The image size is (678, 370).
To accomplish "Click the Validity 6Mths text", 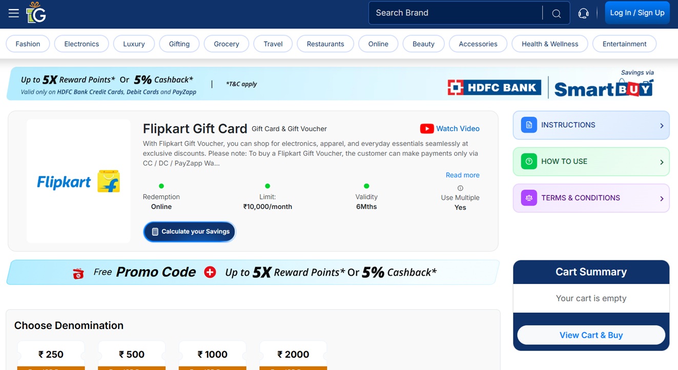I will (x=366, y=202).
